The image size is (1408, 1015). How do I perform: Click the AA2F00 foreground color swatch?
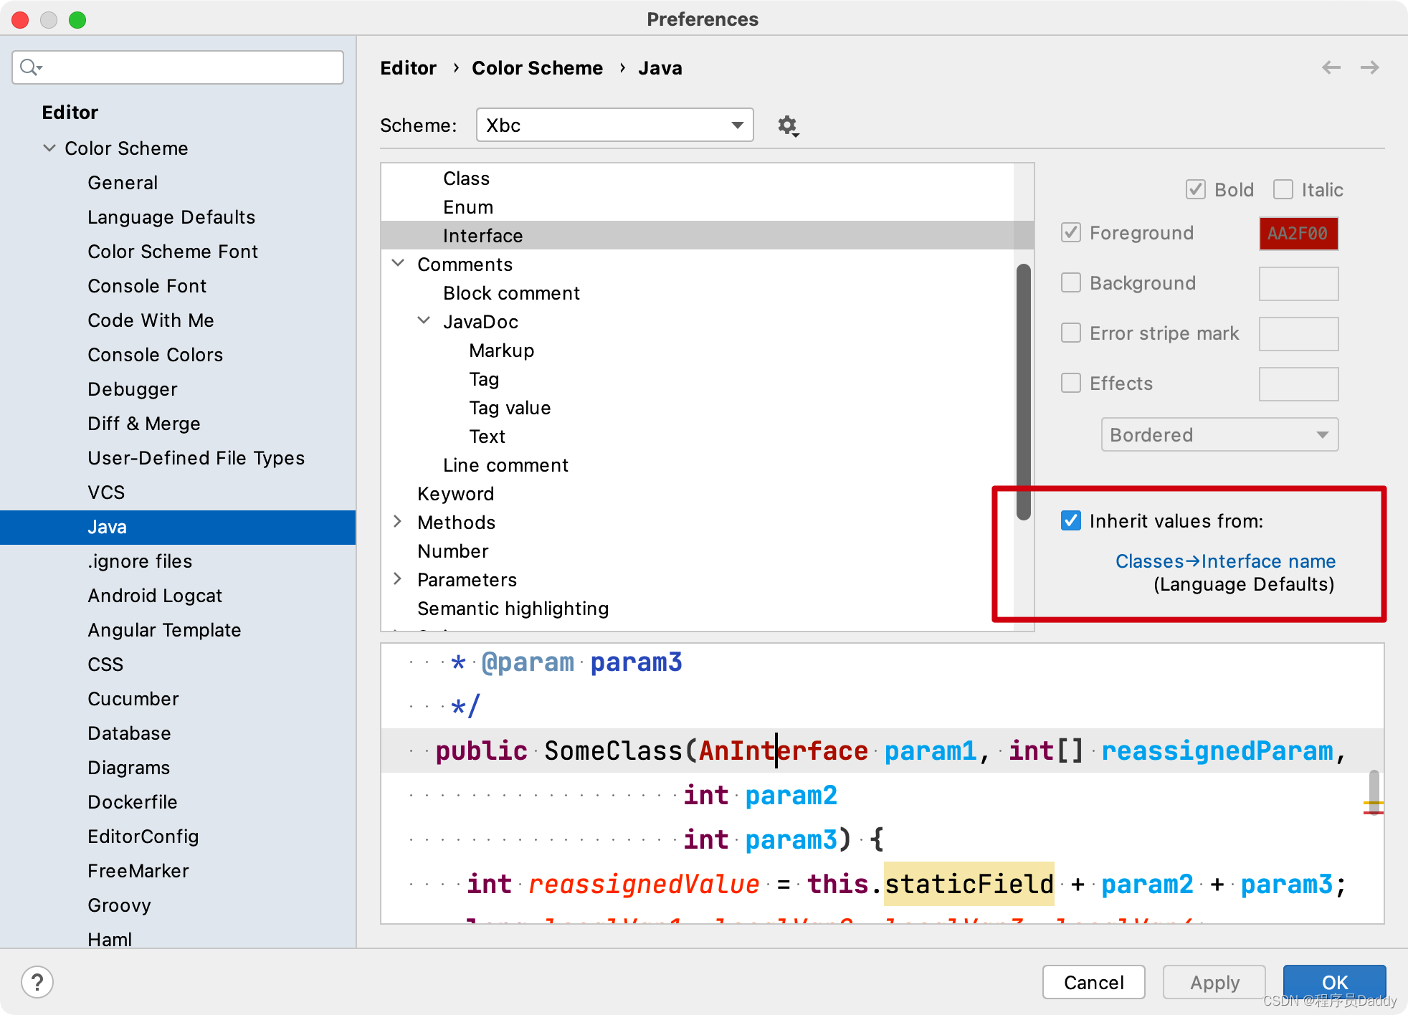tap(1298, 234)
